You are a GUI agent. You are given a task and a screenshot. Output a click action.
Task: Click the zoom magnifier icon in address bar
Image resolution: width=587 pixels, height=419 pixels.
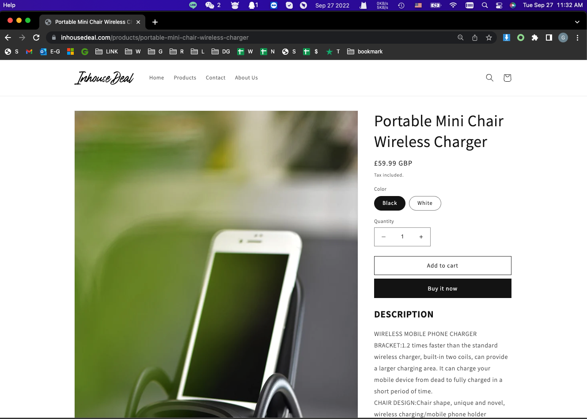461,38
